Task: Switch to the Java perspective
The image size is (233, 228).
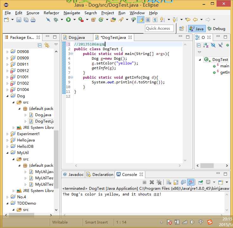Action: 197,29
